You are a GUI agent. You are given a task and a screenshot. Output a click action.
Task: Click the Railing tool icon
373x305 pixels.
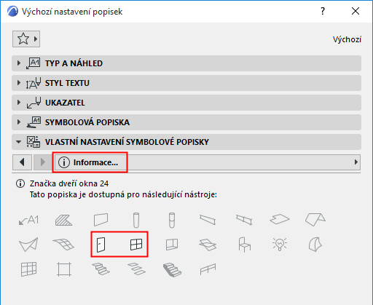pos(208,269)
